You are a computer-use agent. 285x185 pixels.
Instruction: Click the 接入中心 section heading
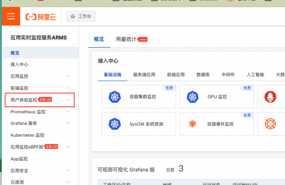[108, 61]
